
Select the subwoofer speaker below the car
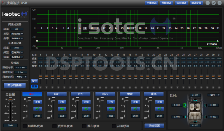(195, 122)
